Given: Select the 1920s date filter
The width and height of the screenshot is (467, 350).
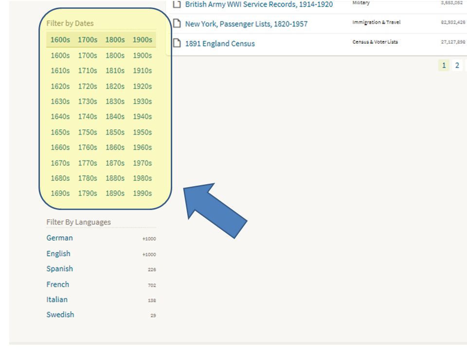Looking at the screenshot, I should (143, 87).
